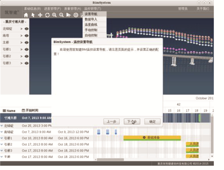Select 数据导入 from the dropdown menu
Viewport: 224px width, 170px height.
[x=91, y=19]
